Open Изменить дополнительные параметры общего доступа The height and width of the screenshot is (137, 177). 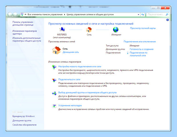coord(27,40)
